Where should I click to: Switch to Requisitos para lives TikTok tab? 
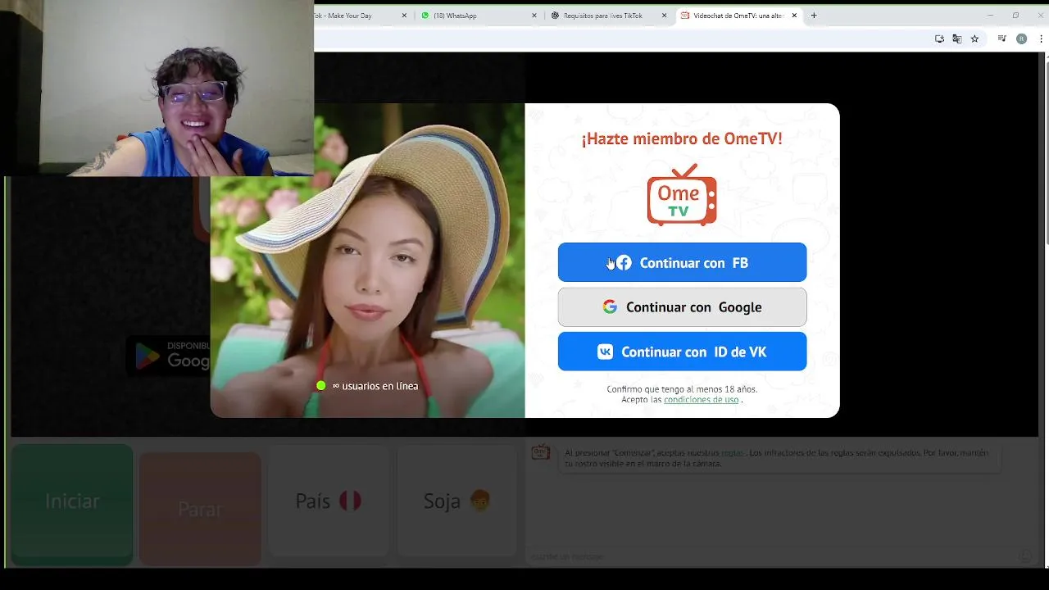click(x=608, y=16)
